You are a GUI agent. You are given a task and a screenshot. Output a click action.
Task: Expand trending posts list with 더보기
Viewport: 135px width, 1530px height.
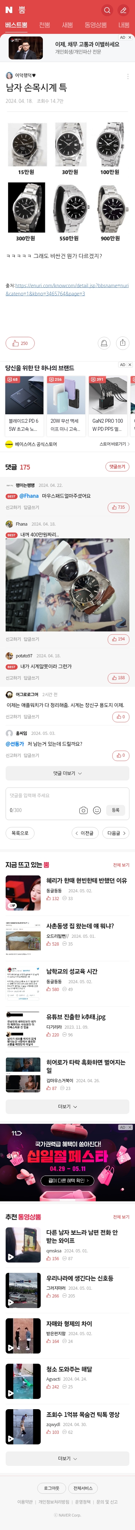pos(67,1107)
